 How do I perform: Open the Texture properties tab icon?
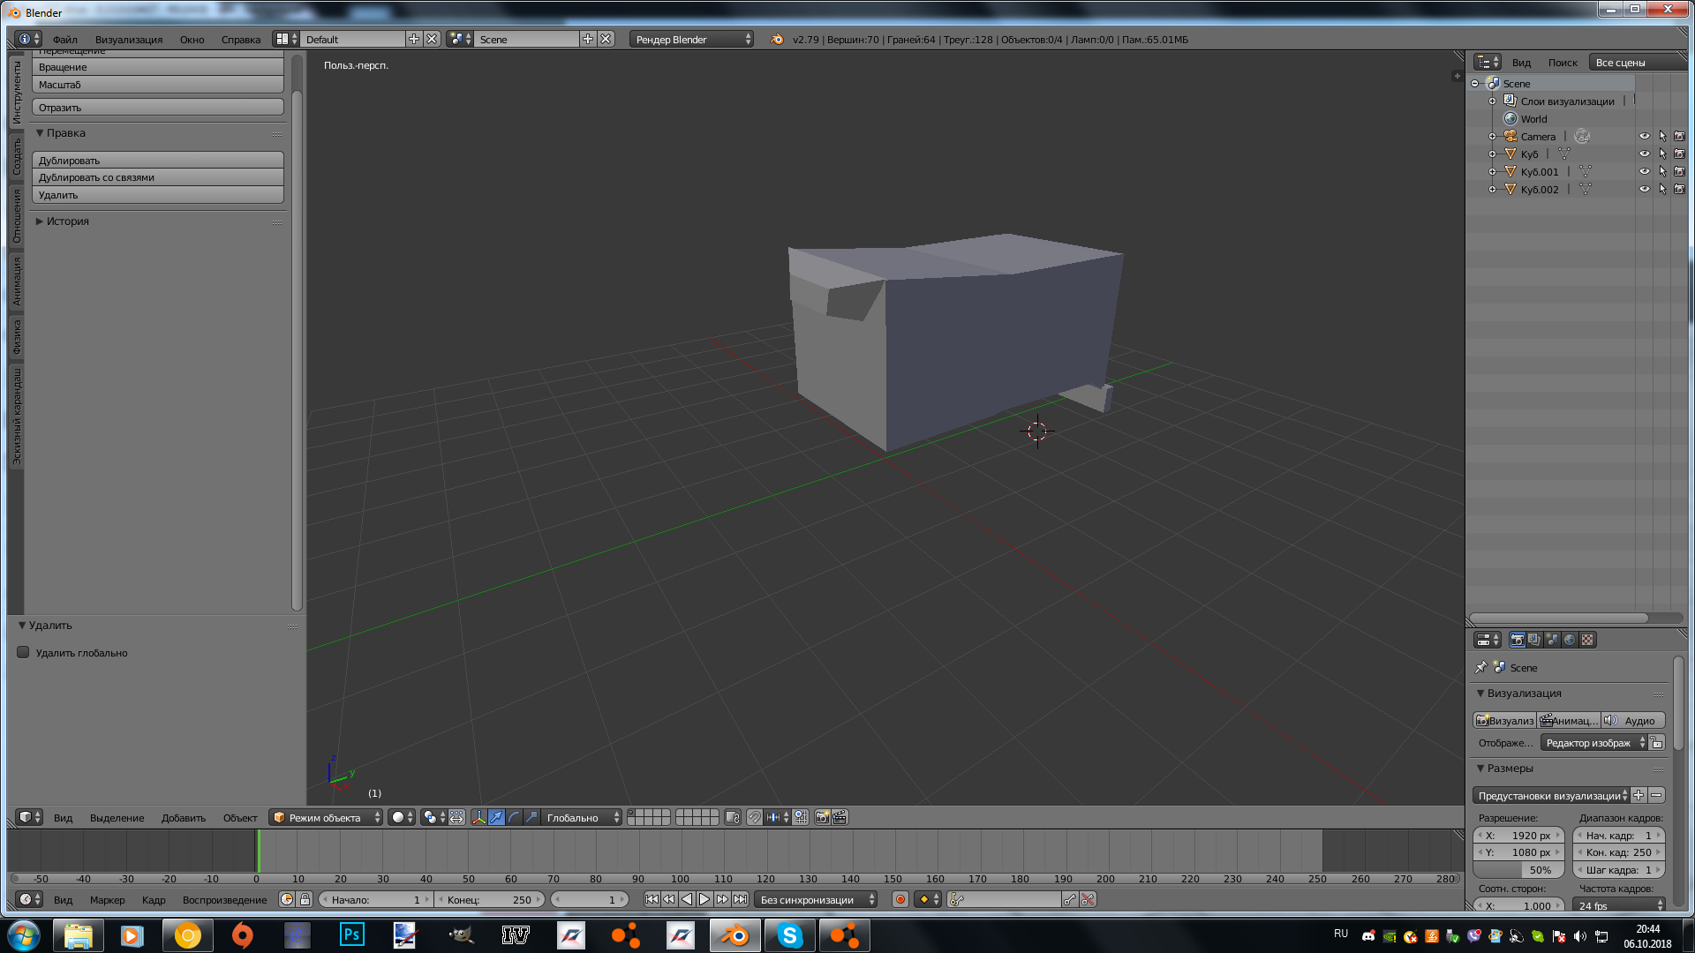(x=1587, y=640)
